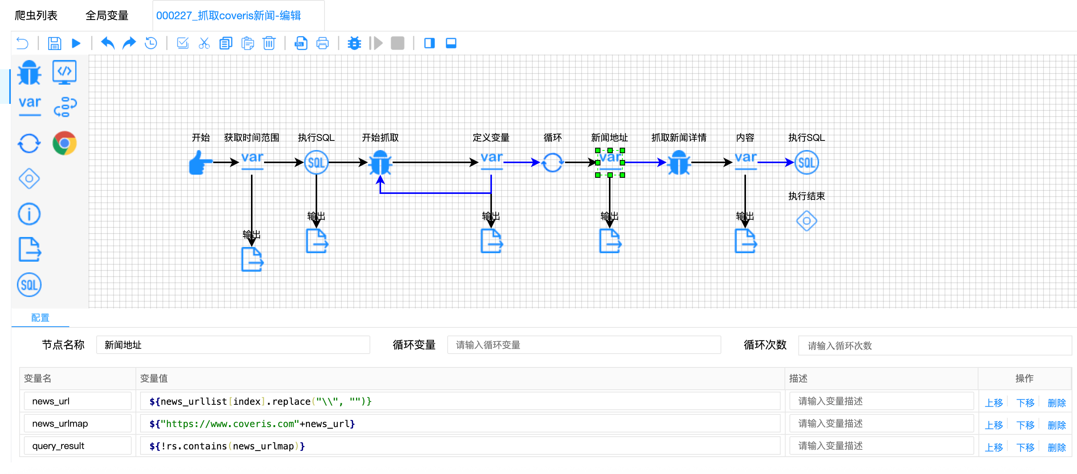
Task: Click the scissors cut icon
Action: [204, 43]
